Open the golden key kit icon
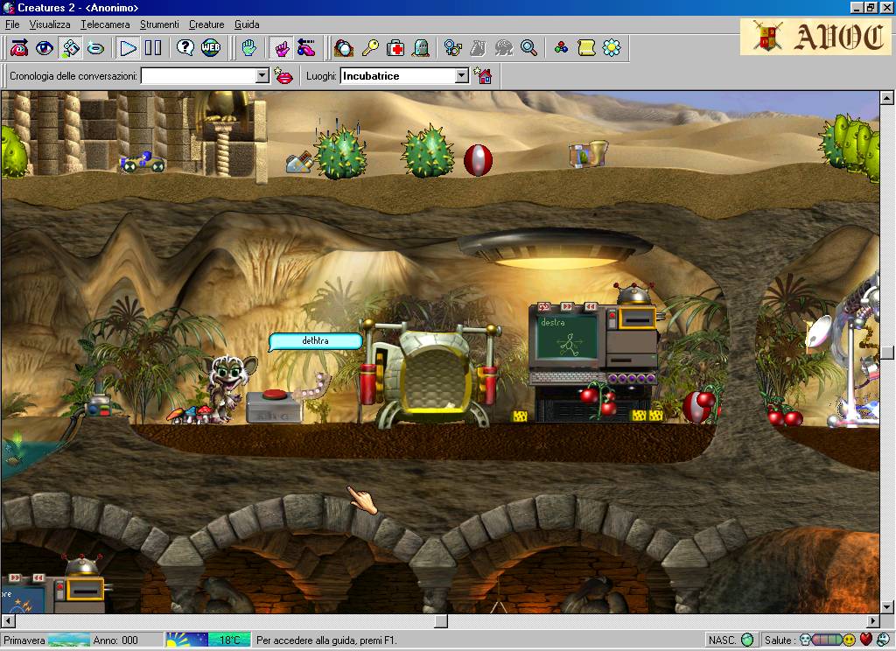Viewport: 896px width, 651px height. pyautogui.click(x=370, y=48)
